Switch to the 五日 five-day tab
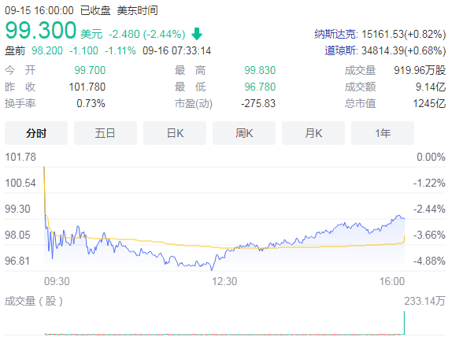Viewport: 452px width, 341px height. click(x=106, y=133)
